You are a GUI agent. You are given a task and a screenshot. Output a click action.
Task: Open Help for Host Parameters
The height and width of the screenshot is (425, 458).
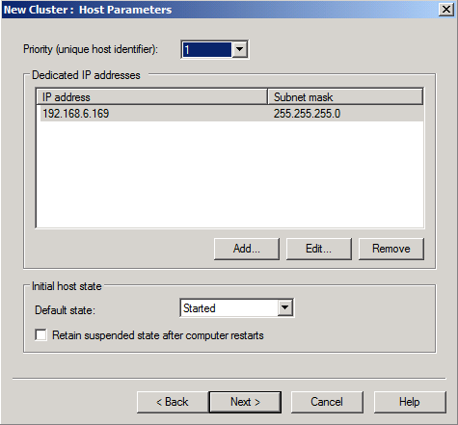(410, 402)
